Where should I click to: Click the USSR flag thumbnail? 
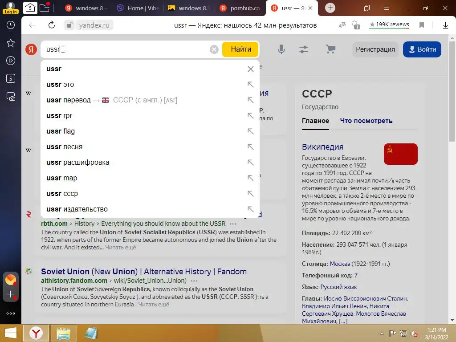pyautogui.click(x=400, y=154)
